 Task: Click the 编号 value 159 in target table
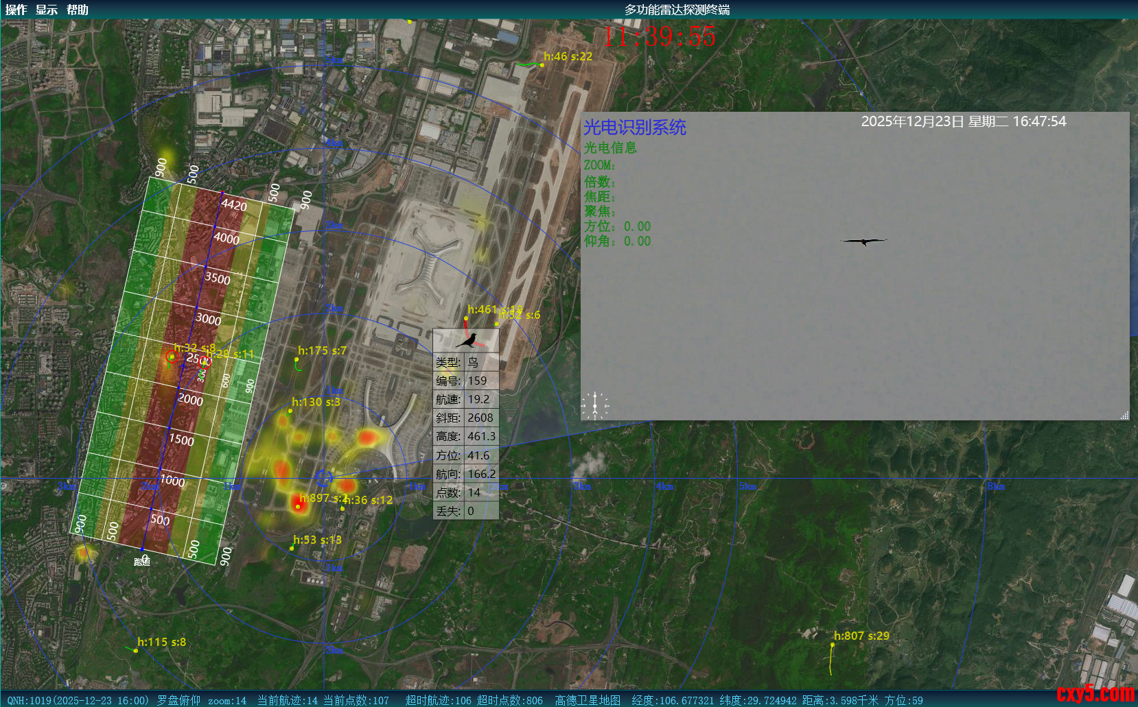point(478,381)
